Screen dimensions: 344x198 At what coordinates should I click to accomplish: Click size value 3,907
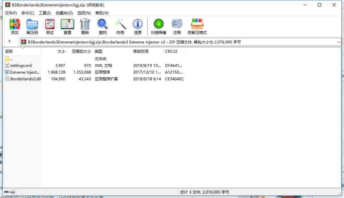coord(60,65)
